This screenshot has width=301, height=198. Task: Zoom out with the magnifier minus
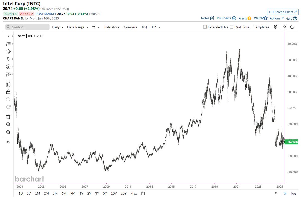point(8,132)
